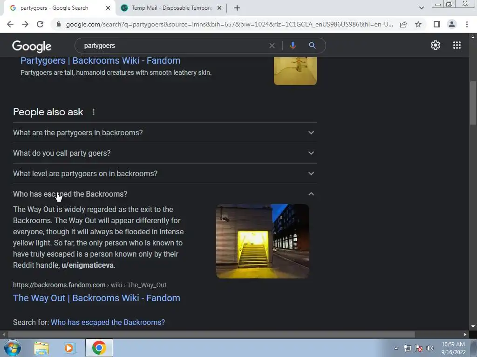
Task: Reload the current page
Action: coord(40,24)
